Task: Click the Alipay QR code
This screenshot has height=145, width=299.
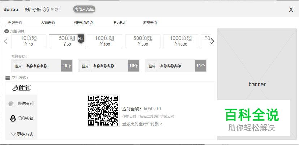Action: point(104,110)
